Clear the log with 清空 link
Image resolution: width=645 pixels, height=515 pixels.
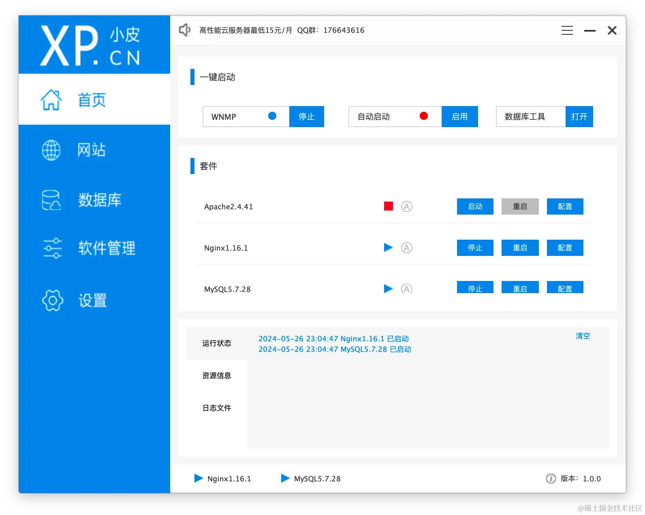[x=583, y=336]
